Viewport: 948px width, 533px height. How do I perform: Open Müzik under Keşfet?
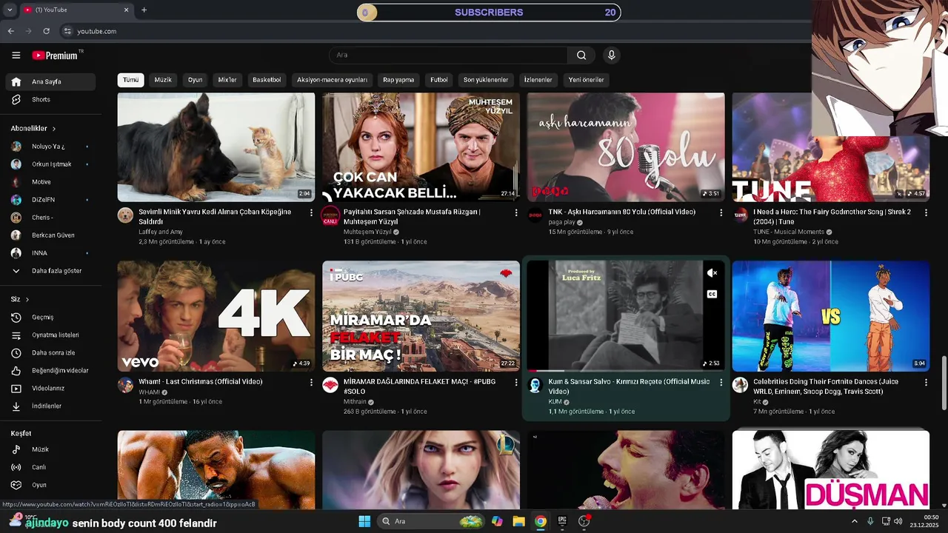point(50,449)
